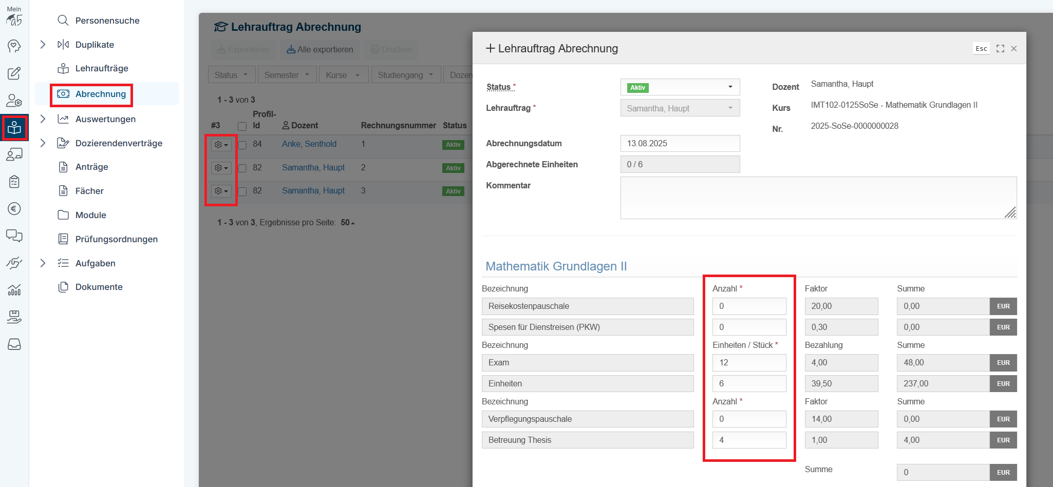This screenshot has width=1053, height=487.
Task: Click the euro billing icon in left sidebar
Action: click(x=14, y=208)
